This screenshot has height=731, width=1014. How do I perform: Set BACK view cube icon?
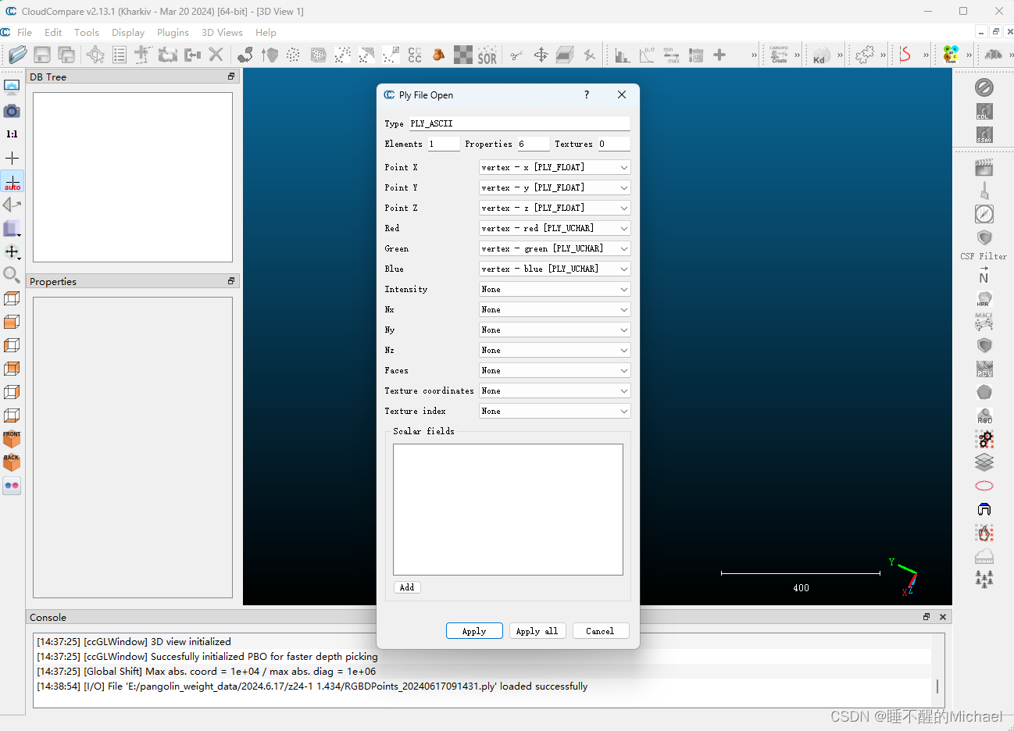click(x=12, y=462)
